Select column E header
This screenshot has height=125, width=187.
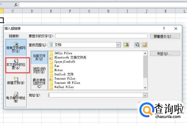click(x=51, y=11)
